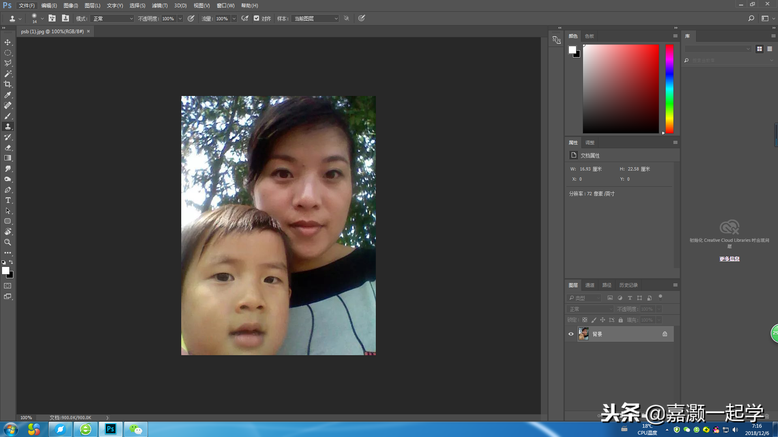This screenshot has width=778, height=437.
Task: Pick a color in the red color field
Action: pyautogui.click(x=621, y=89)
